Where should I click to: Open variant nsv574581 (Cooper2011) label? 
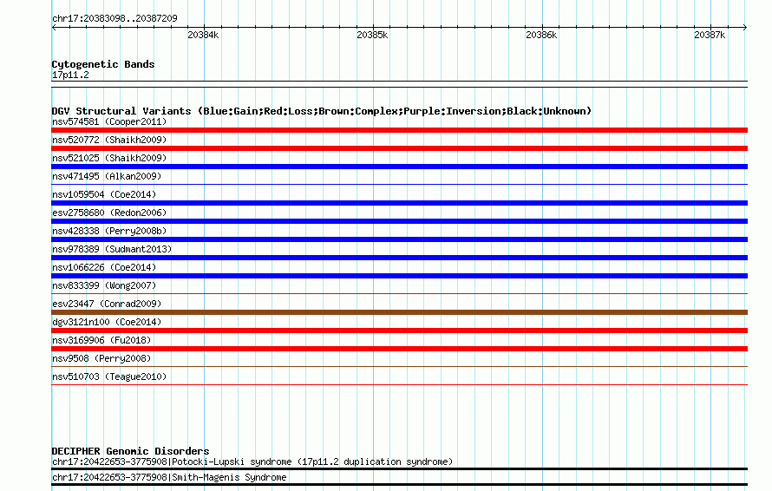point(109,121)
